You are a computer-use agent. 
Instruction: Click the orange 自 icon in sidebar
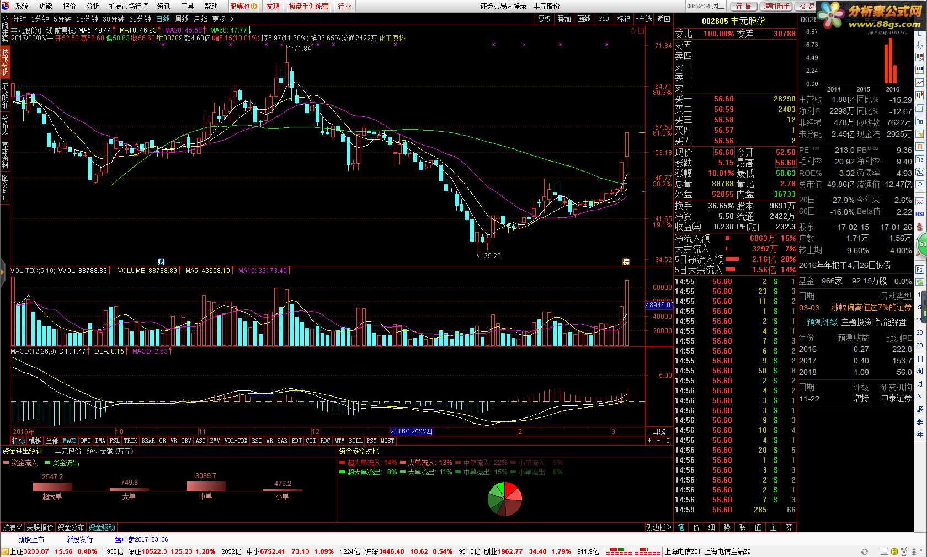[x=919, y=146]
